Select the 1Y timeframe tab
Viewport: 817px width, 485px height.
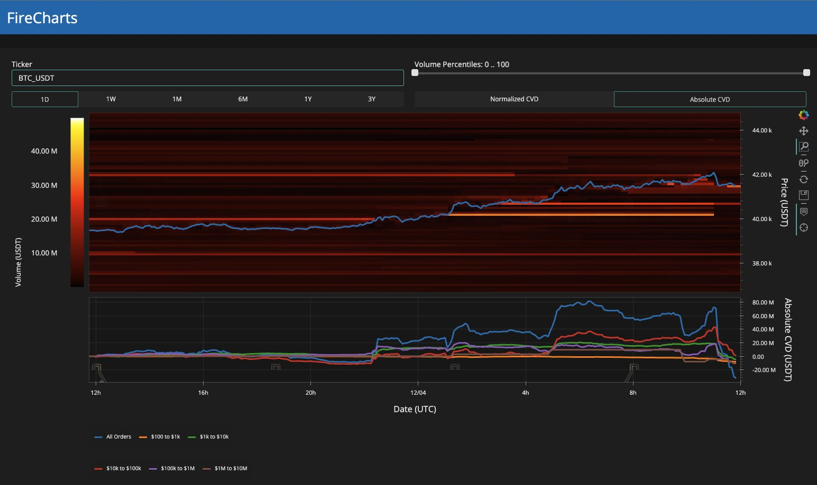[x=308, y=99]
